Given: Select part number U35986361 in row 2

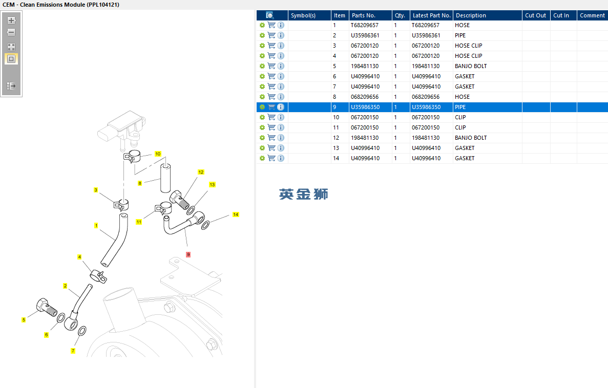Looking at the screenshot, I should [x=365, y=35].
